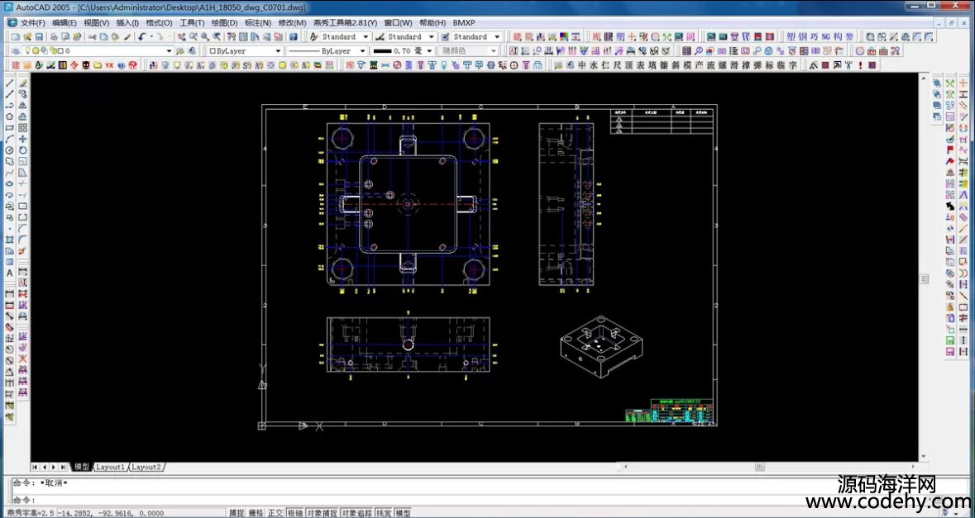The image size is (975, 518).
Task: Click the Help question mark icon
Action: tap(294, 37)
